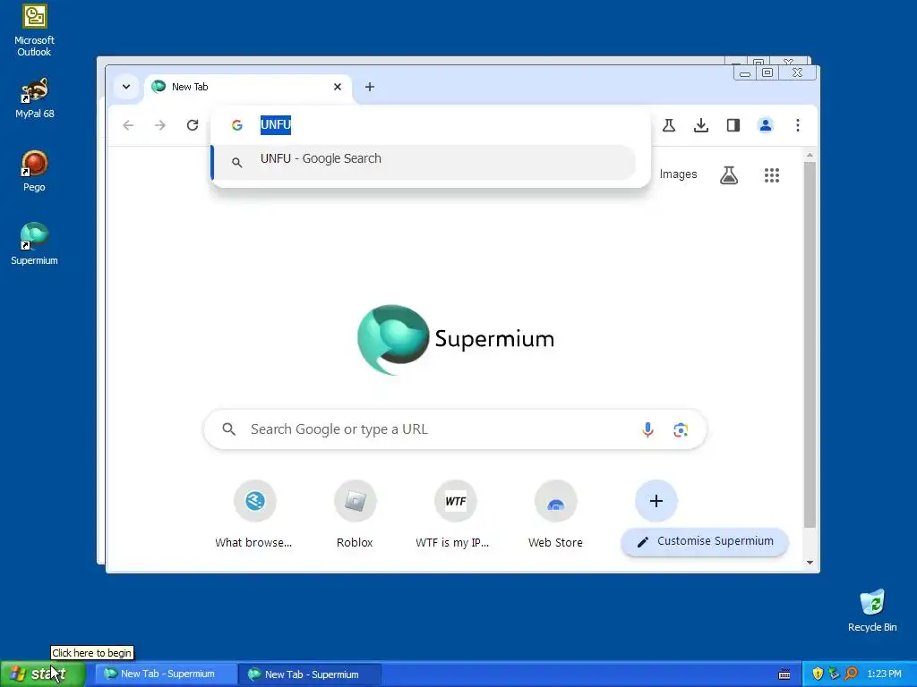Open the three-dot browser menu
This screenshot has width=917, height=687.
click(x=798, y=125)
